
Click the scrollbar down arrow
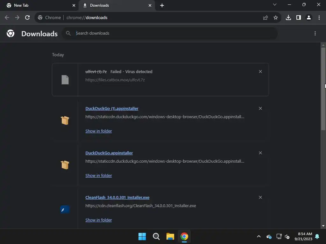coord(323,226)
